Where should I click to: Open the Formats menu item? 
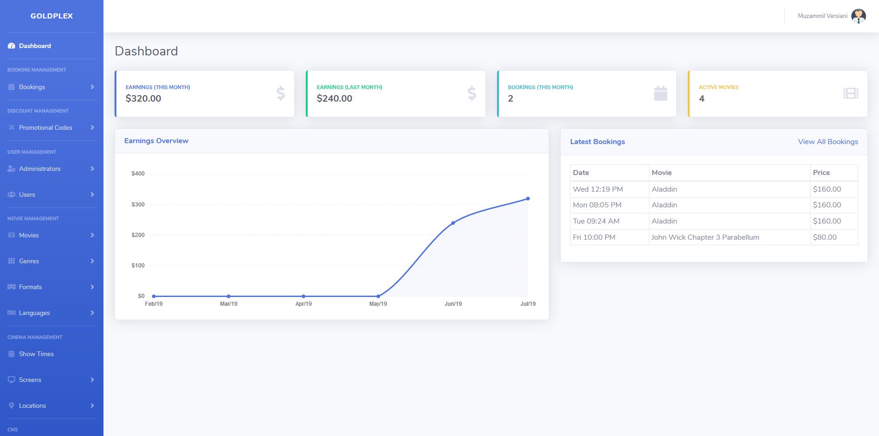[30, 287]
